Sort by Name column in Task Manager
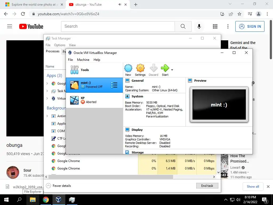273x205 pixels. click(x=50, y=66)
